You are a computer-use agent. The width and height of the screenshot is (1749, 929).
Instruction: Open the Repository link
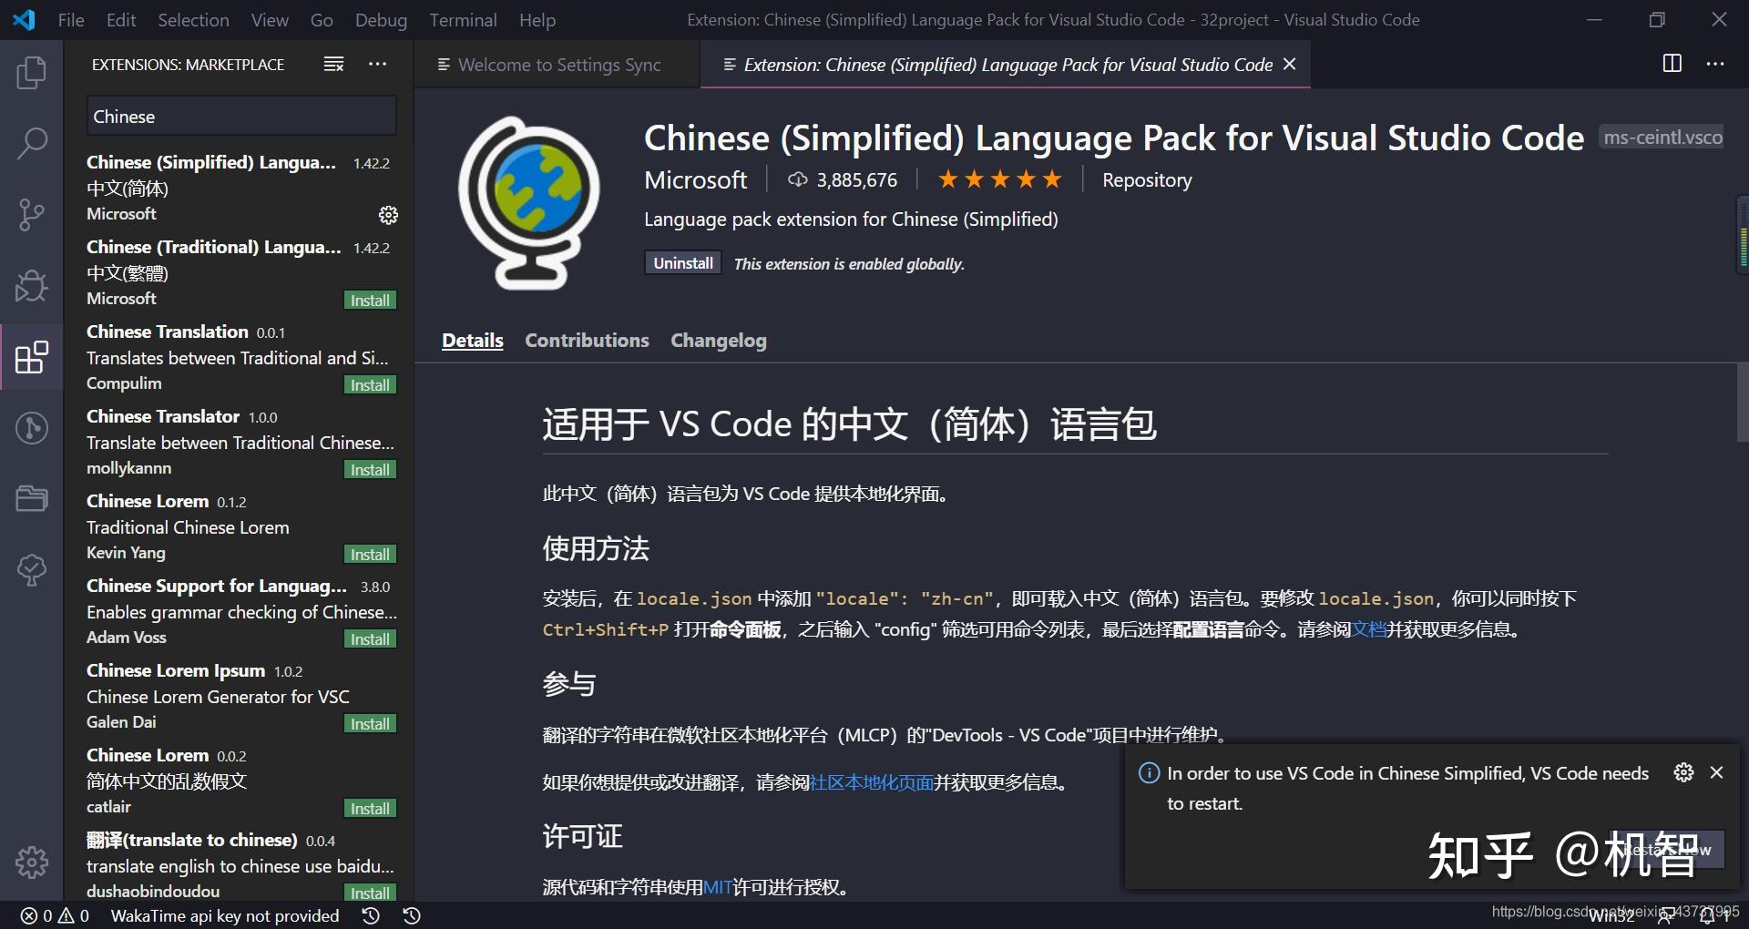point(1146,179)
